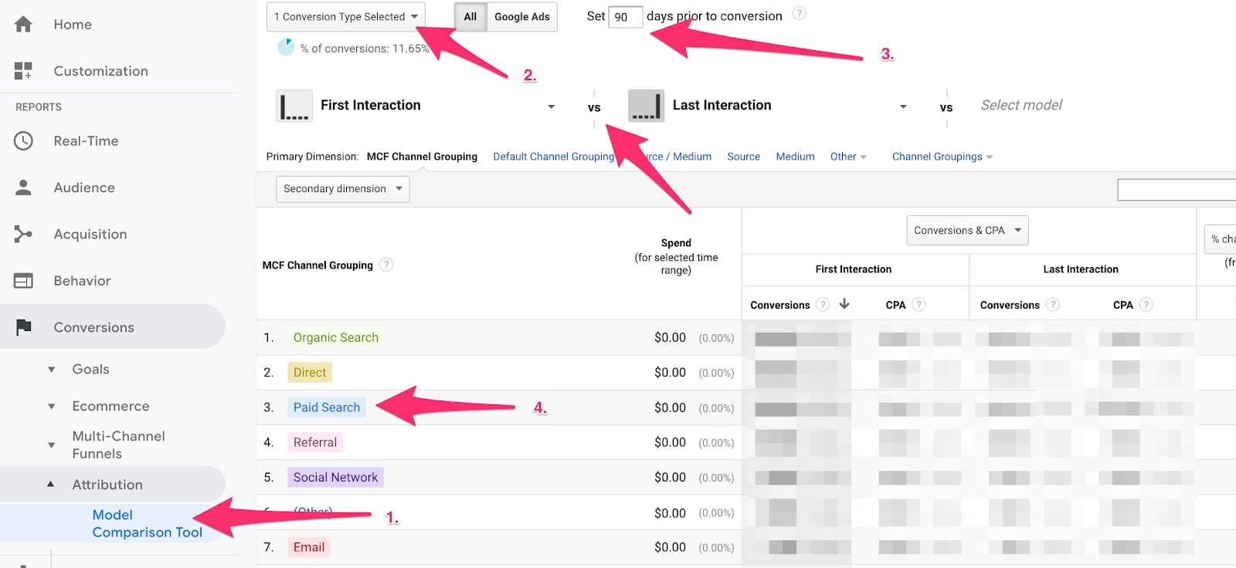1236x568 pixels.
Task: Open the Secondary dimension dropdown
Action: (342, 189)
